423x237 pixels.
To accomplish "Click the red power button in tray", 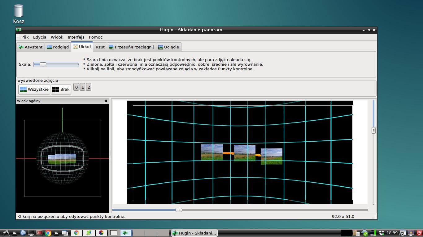I will tap(419, 233).
